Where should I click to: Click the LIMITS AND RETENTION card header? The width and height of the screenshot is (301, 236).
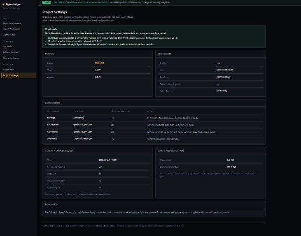click(170, 151)
